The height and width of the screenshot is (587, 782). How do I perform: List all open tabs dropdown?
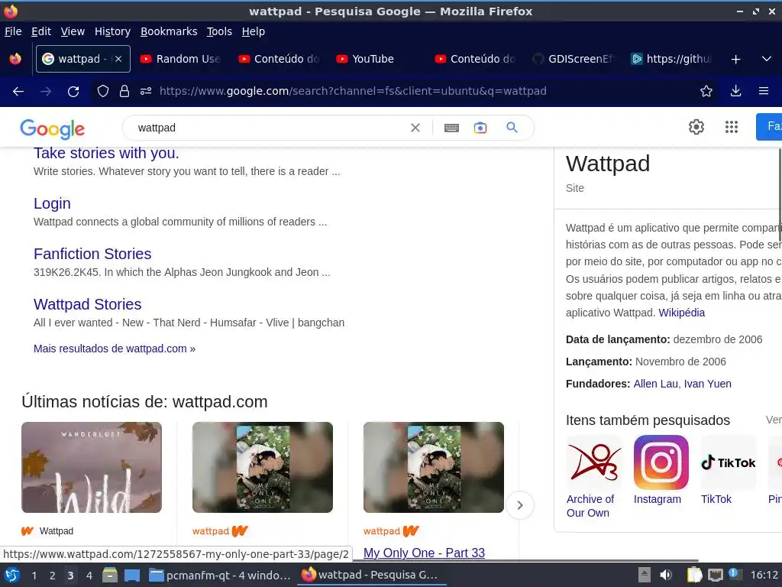pyautogui.click(x=767, y=59)
